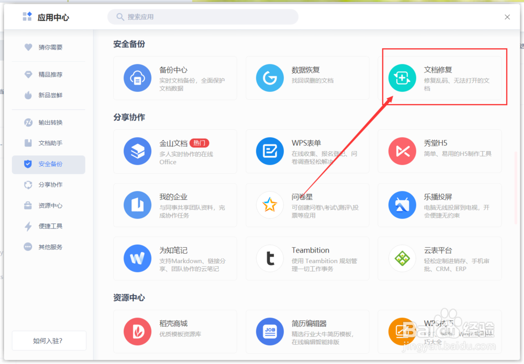Screen dimensions: 524x364
Task: Open the 乐播投屏 screen casting icon
Action: coord(402,205)
